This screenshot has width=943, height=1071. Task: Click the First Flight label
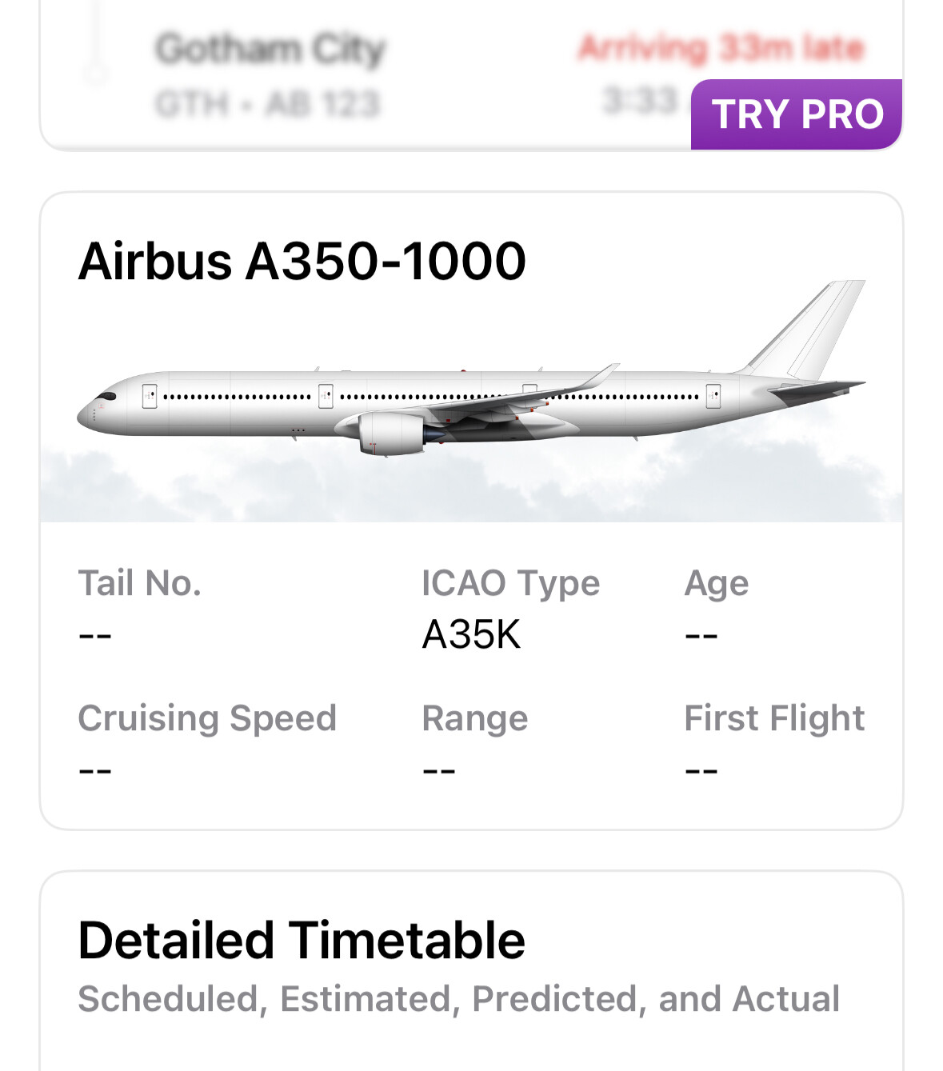tap(774, 718)
